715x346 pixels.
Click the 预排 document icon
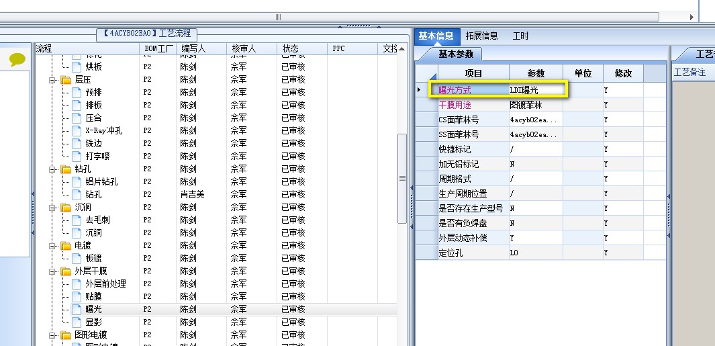coord(77,92)
